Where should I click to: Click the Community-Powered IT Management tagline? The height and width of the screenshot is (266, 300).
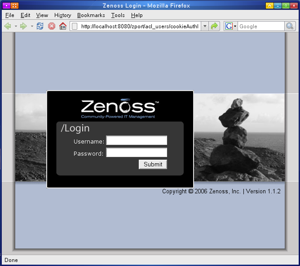pos(118,117)
